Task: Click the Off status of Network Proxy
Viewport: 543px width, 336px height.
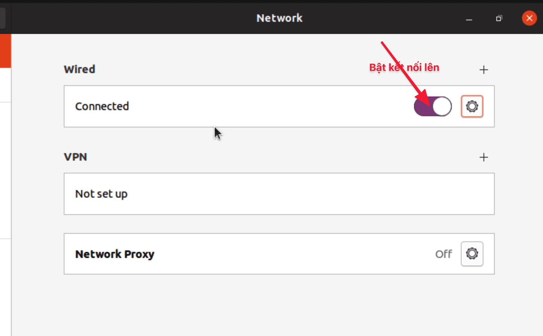Action: 443,254
